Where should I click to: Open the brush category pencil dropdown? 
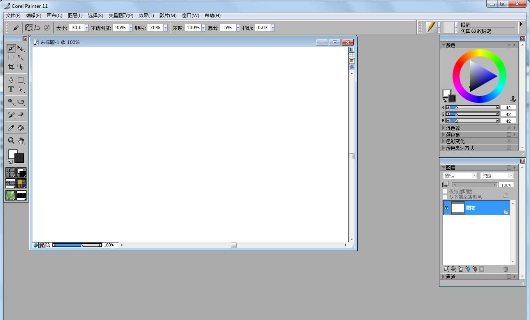click(x=439, y=27)
